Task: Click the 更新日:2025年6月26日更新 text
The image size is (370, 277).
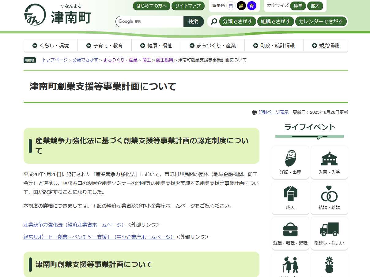Action: click(x=320, y=112)
